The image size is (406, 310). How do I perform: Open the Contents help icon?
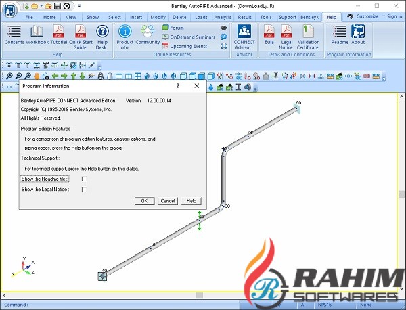pos(14,35)
